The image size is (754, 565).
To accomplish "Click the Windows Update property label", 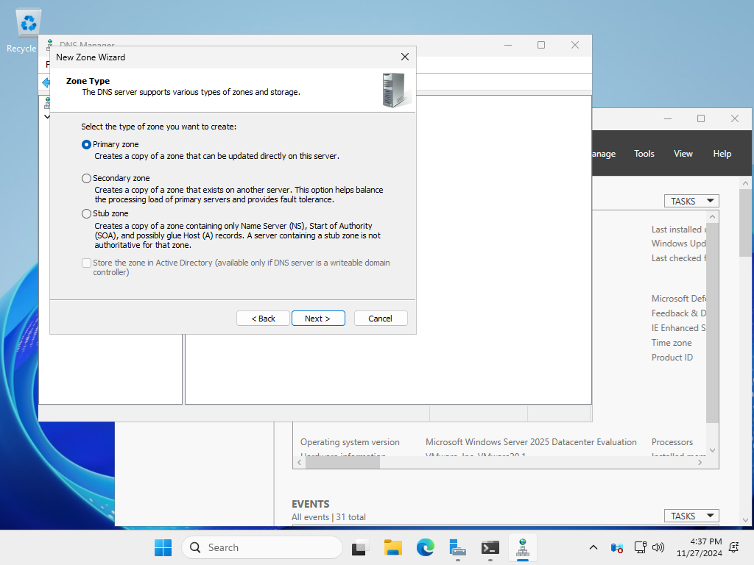I will [678, 244].
